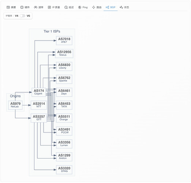Click the 延迟 latency clock icon
This screenshot has width=191, height=183.
click(x=66, y=7)
